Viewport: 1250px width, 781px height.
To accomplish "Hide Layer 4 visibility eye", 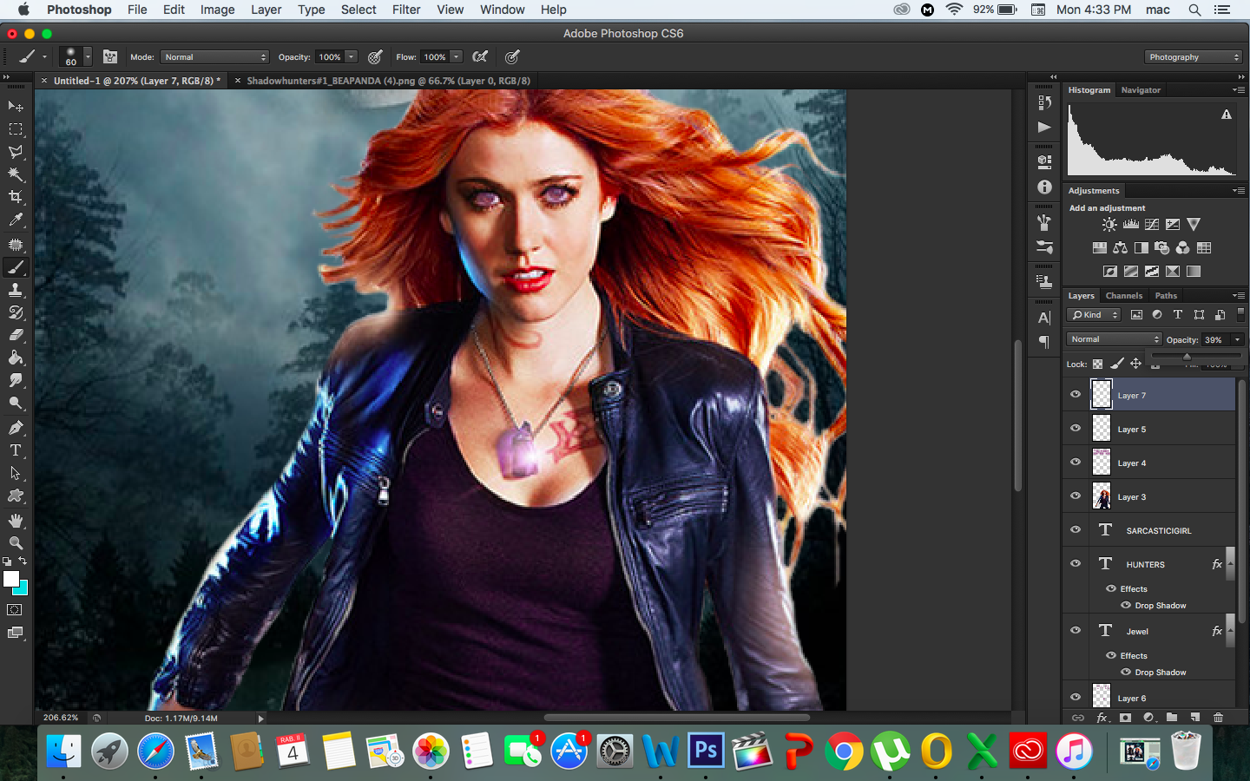I will (x=1076, y=462).
